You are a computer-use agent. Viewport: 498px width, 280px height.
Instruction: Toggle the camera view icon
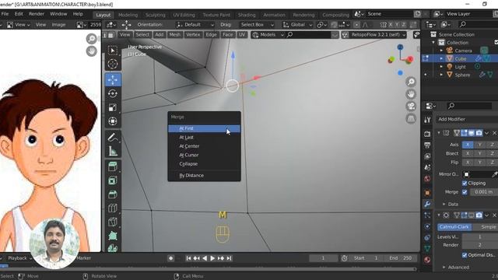click(x=411, y=107)
